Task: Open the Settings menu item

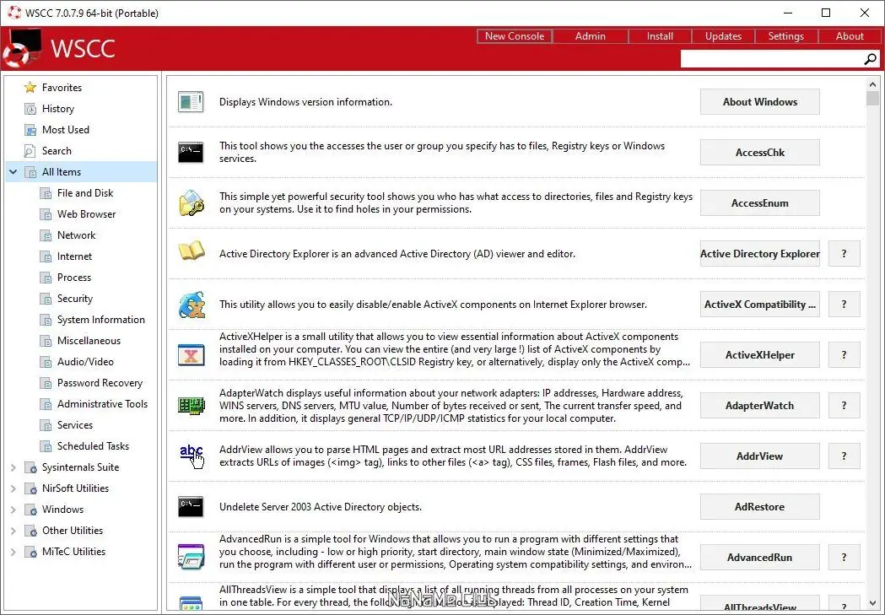Action: [785, 36]
